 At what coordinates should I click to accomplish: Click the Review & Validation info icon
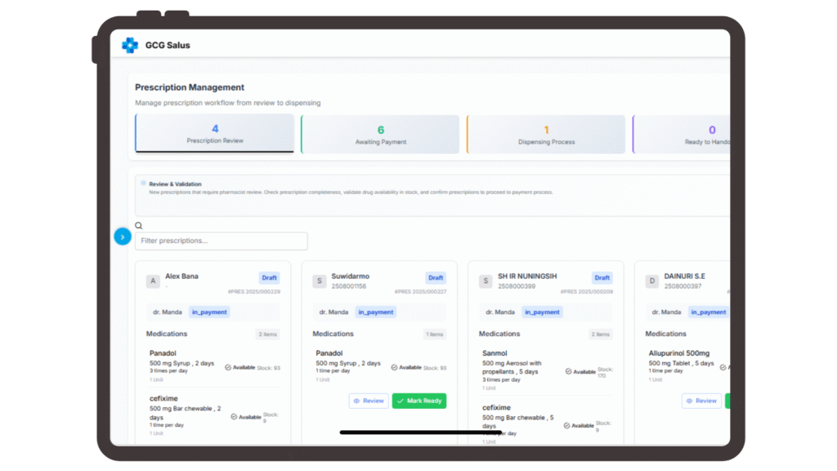[143, 183]
